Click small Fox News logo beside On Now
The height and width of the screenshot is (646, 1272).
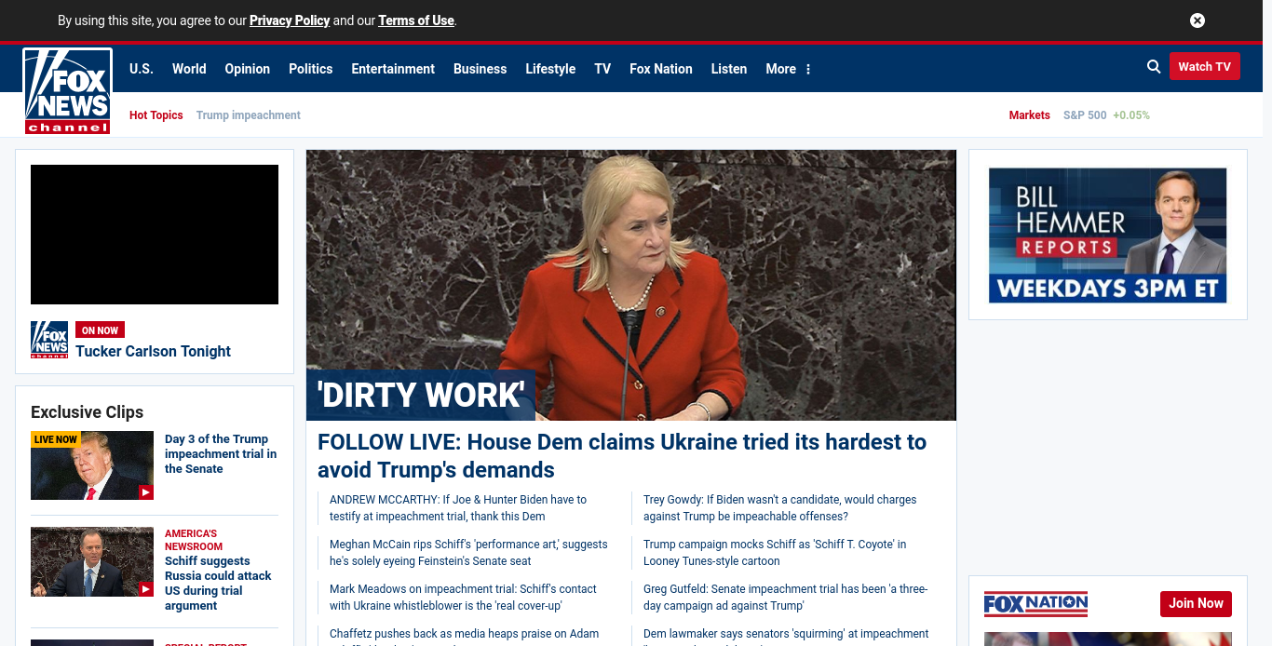coord(49,340)
